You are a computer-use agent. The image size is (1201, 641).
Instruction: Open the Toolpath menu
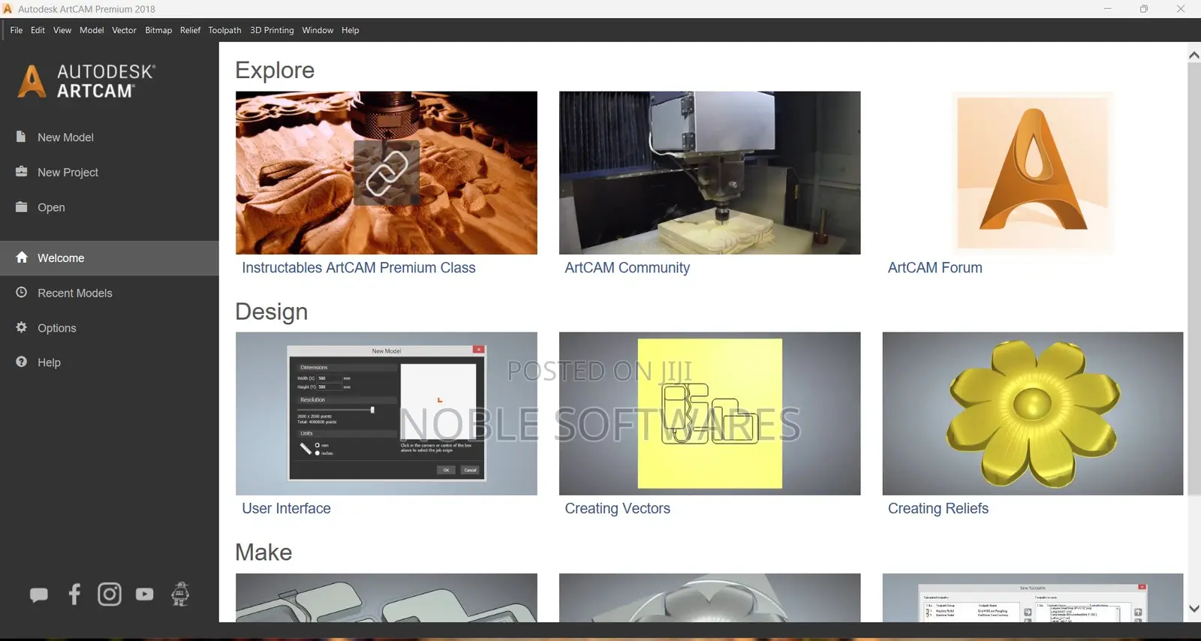click(224, 30)
